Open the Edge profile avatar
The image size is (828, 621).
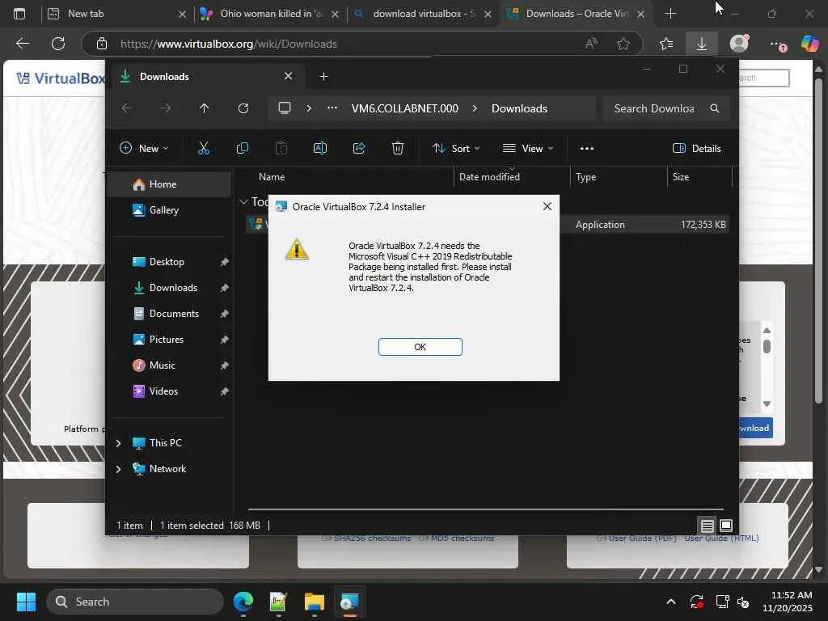[739, 44]
